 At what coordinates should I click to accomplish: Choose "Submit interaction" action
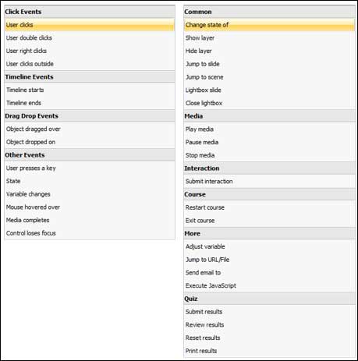269,181
